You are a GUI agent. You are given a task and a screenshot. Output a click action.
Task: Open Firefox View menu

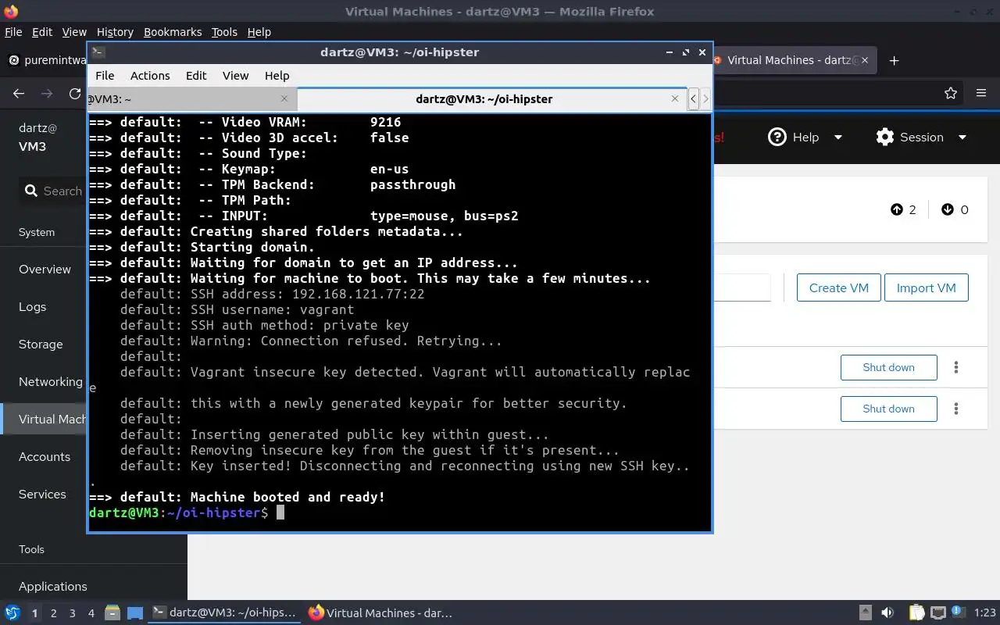[x=74, y=32]
